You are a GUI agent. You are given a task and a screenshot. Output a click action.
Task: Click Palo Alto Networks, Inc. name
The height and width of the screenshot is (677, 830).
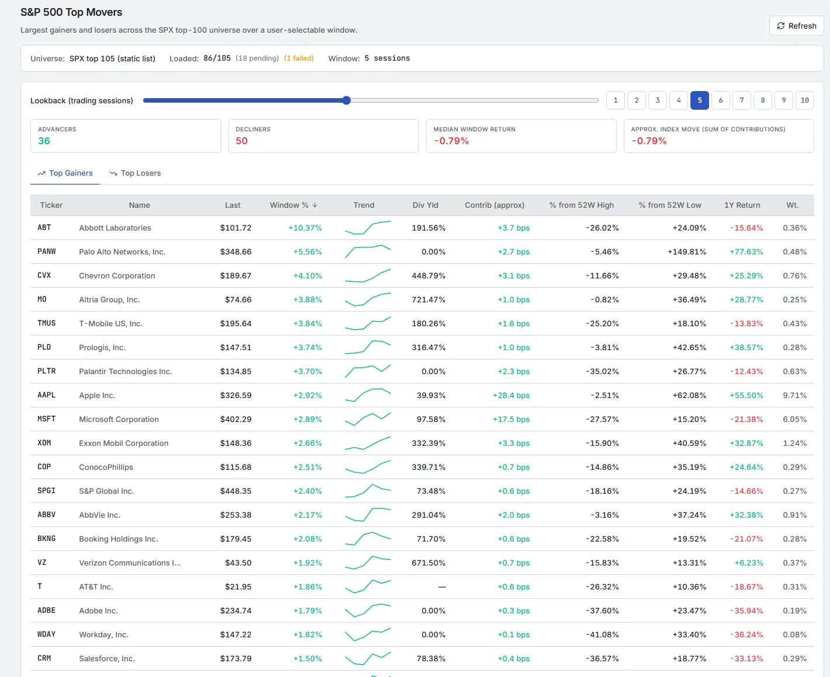point(122,252)
